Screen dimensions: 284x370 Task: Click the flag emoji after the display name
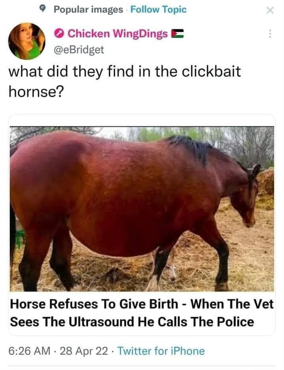point(177,34)
